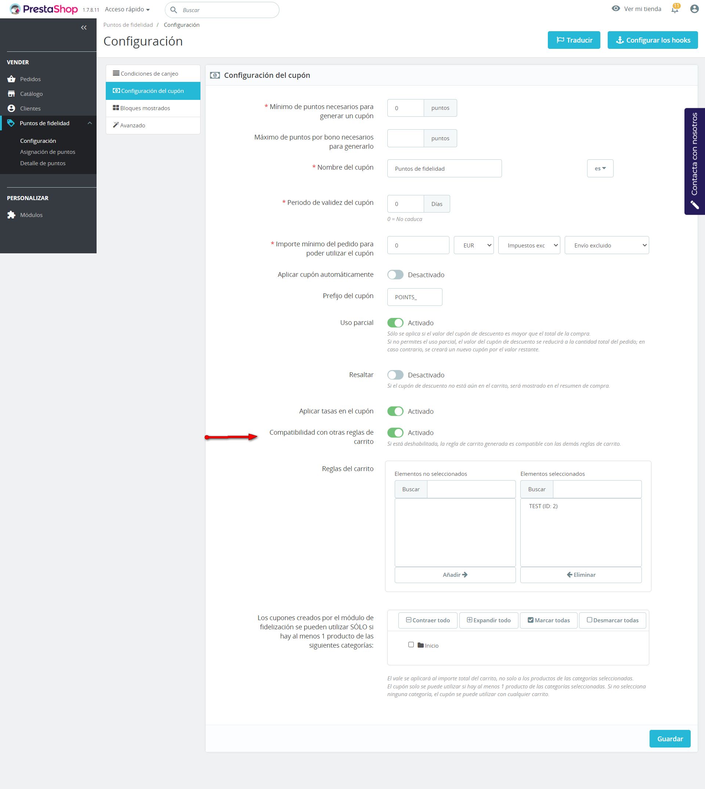Open user profile avatar icon
Screen dimensions: 705x789
694,9
